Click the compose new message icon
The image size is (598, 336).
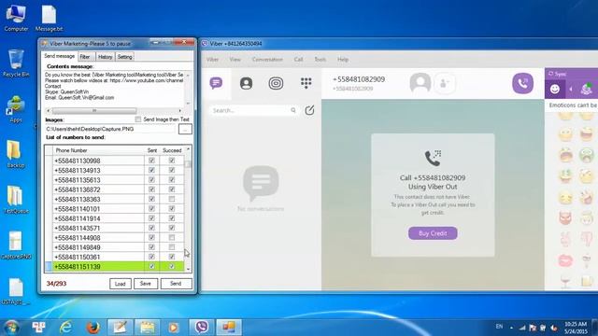(x=309, y=110)
